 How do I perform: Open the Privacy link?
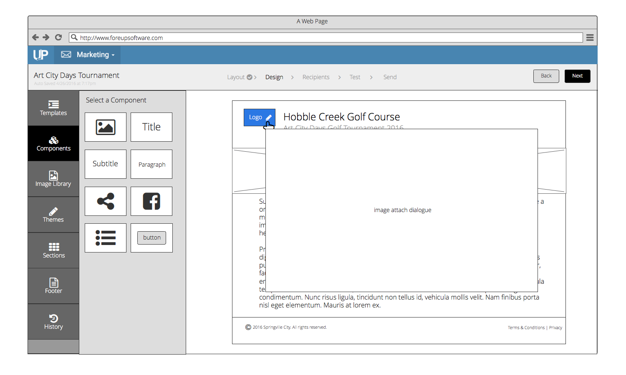pos(555,327)
